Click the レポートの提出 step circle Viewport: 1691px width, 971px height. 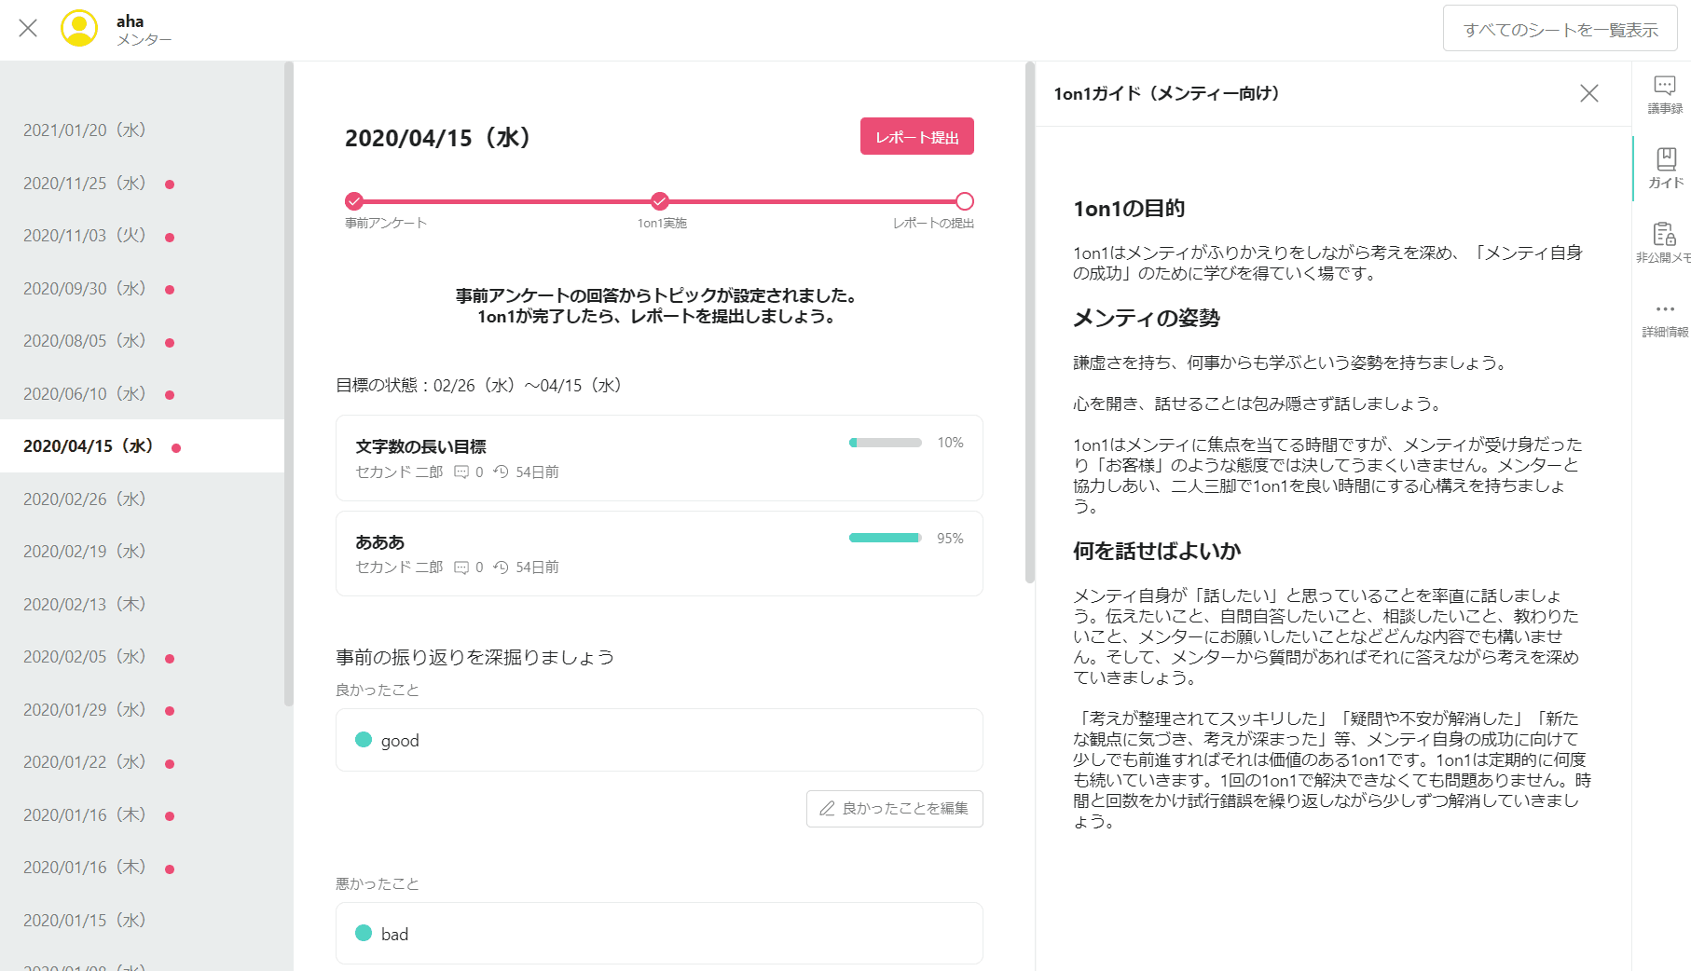tap(965, 201)
